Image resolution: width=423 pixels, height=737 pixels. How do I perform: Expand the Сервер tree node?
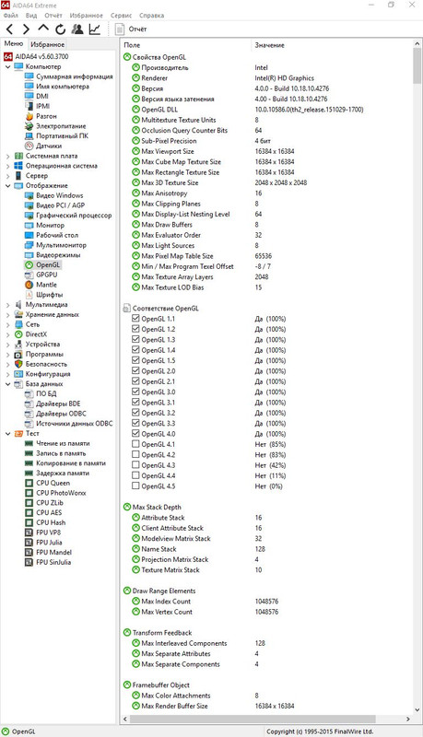(x=8, y=176)
